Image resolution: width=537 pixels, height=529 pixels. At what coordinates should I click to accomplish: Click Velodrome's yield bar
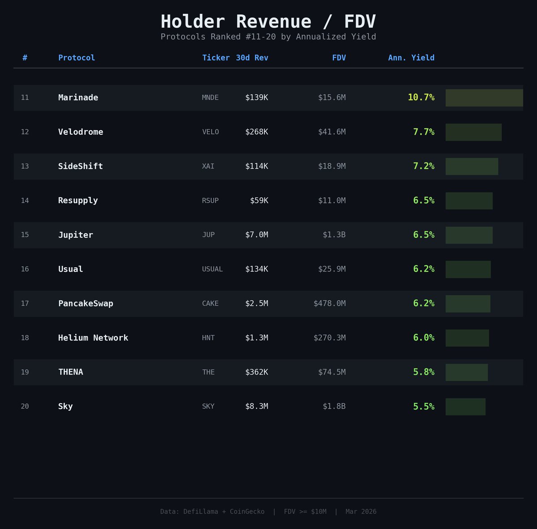point(473,132)
